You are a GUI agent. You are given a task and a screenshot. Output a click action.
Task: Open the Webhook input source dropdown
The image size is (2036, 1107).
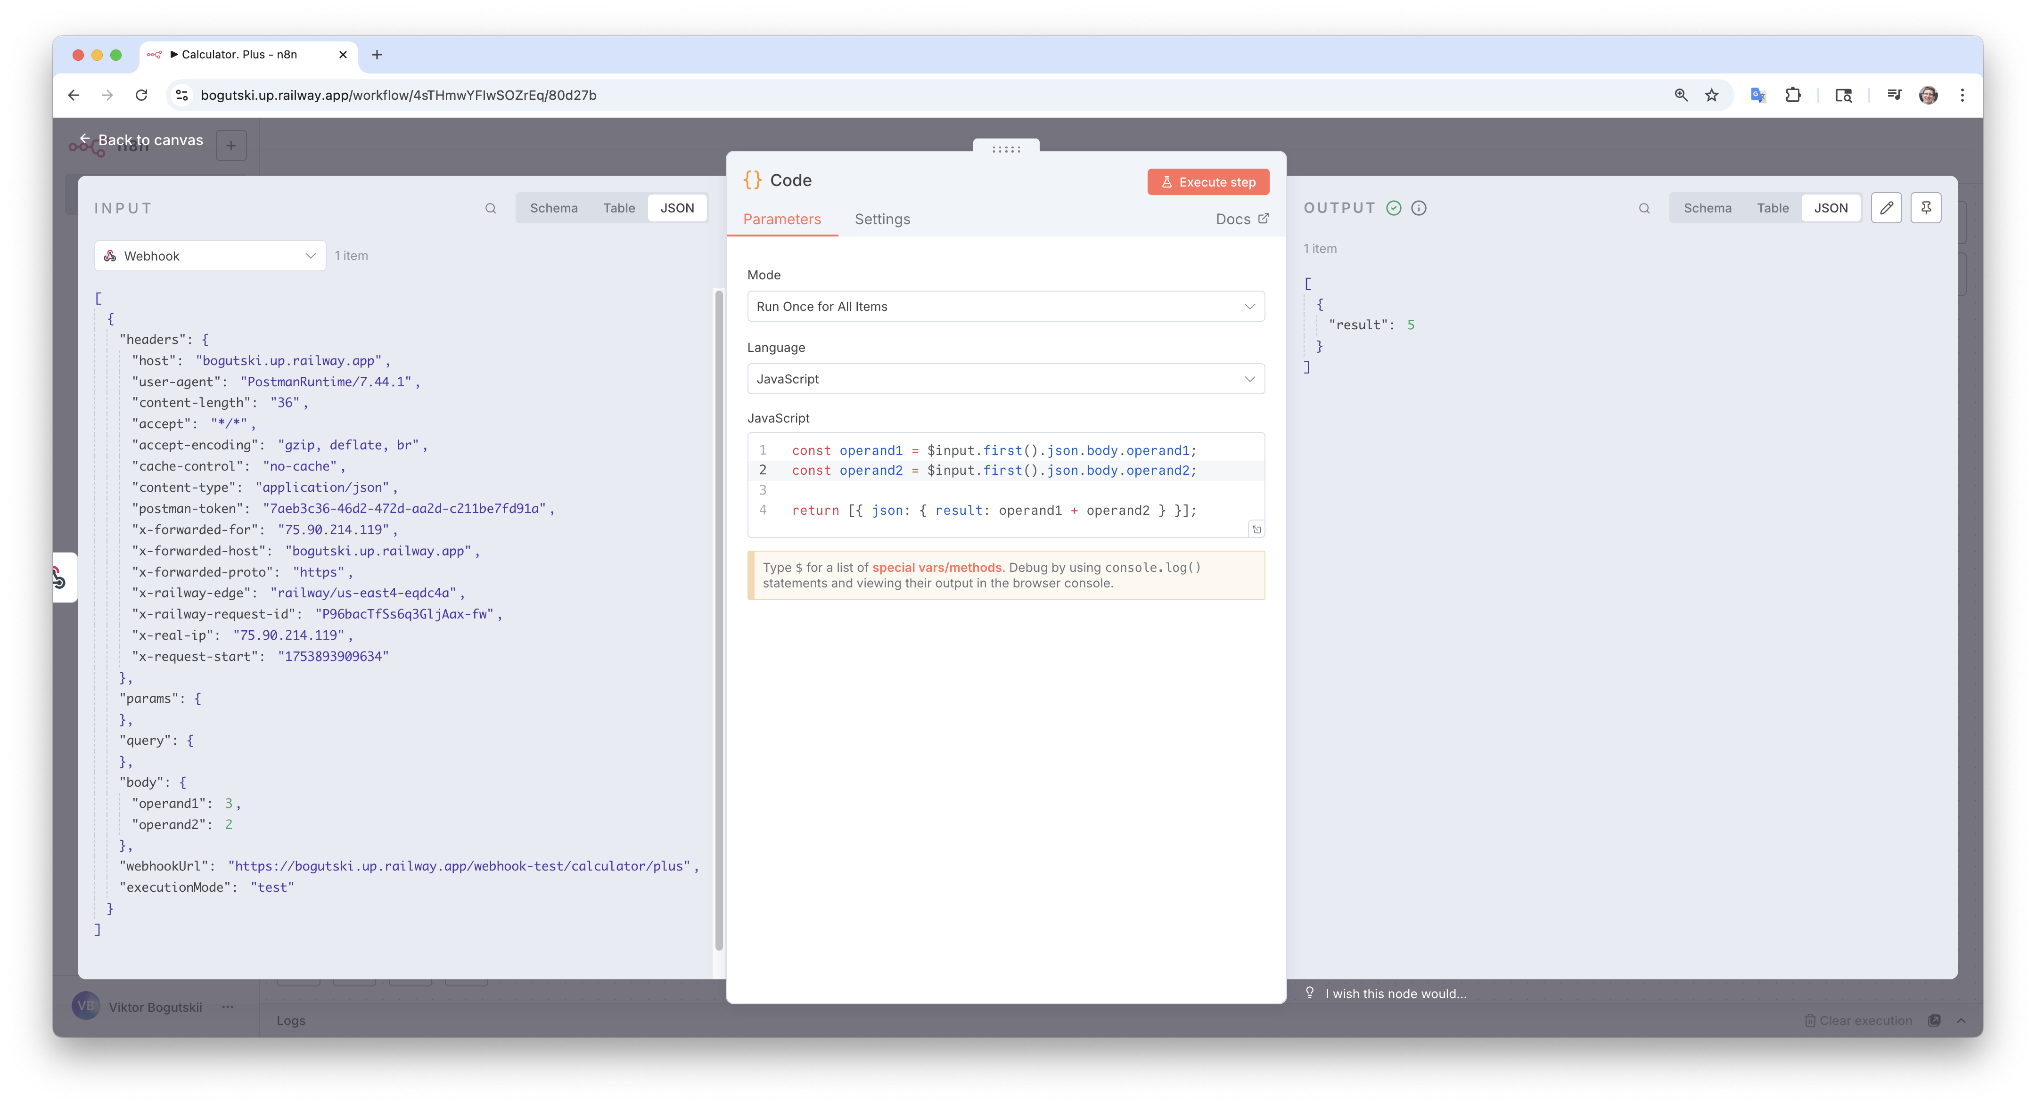point(210,256)
